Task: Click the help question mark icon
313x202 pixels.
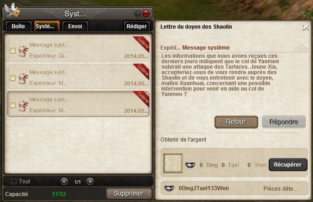Action: tap(137, 14)
